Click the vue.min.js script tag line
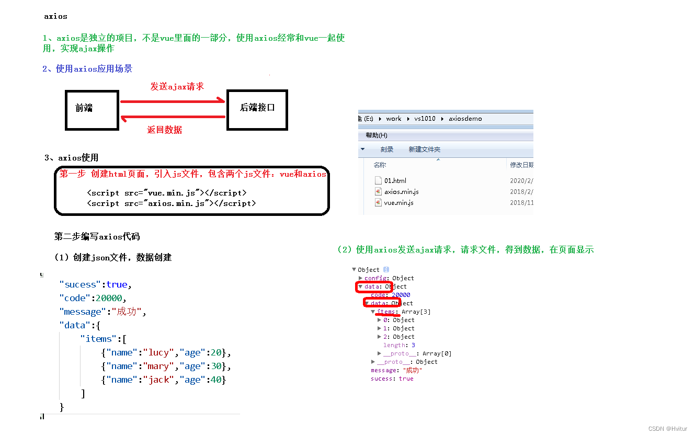The image size is (695, 436). [x=166, y=193]
